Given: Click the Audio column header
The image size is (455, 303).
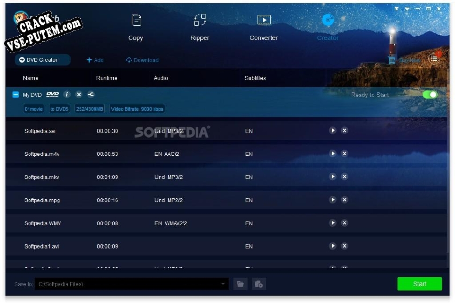Looking at the screenshot, I should click(161, 78).
